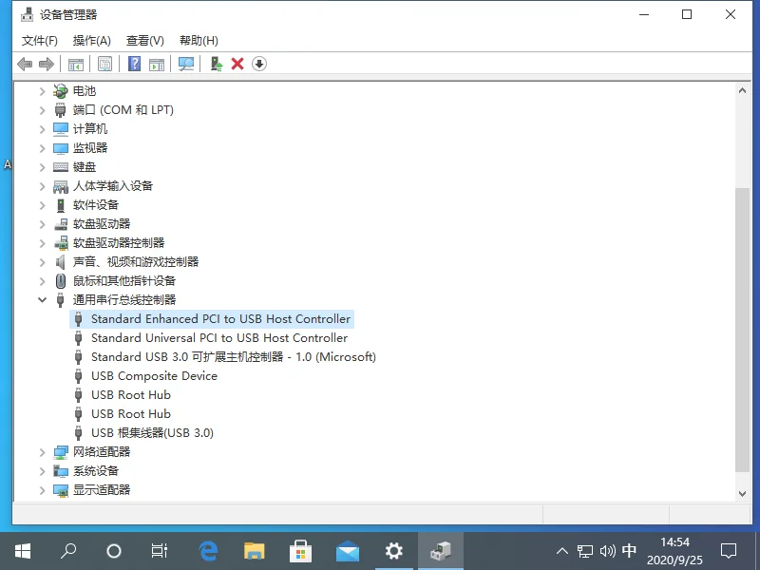Image resolution: width=760 pixels, height=570 pixels.
Task: Open the 帮助(H) menu
Action: pos(199,41)
